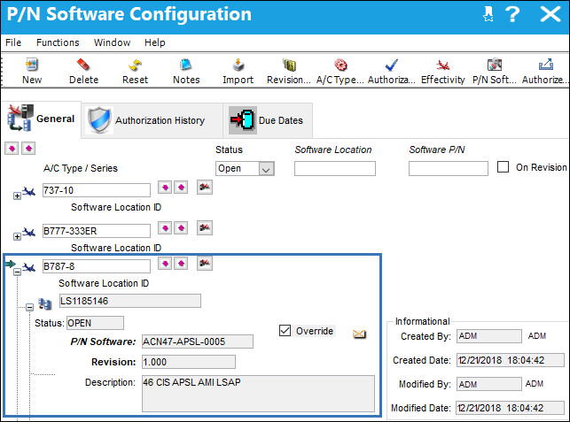Click the Import toolbar icon
570x422 pixels.
click(x=238, y=65)
